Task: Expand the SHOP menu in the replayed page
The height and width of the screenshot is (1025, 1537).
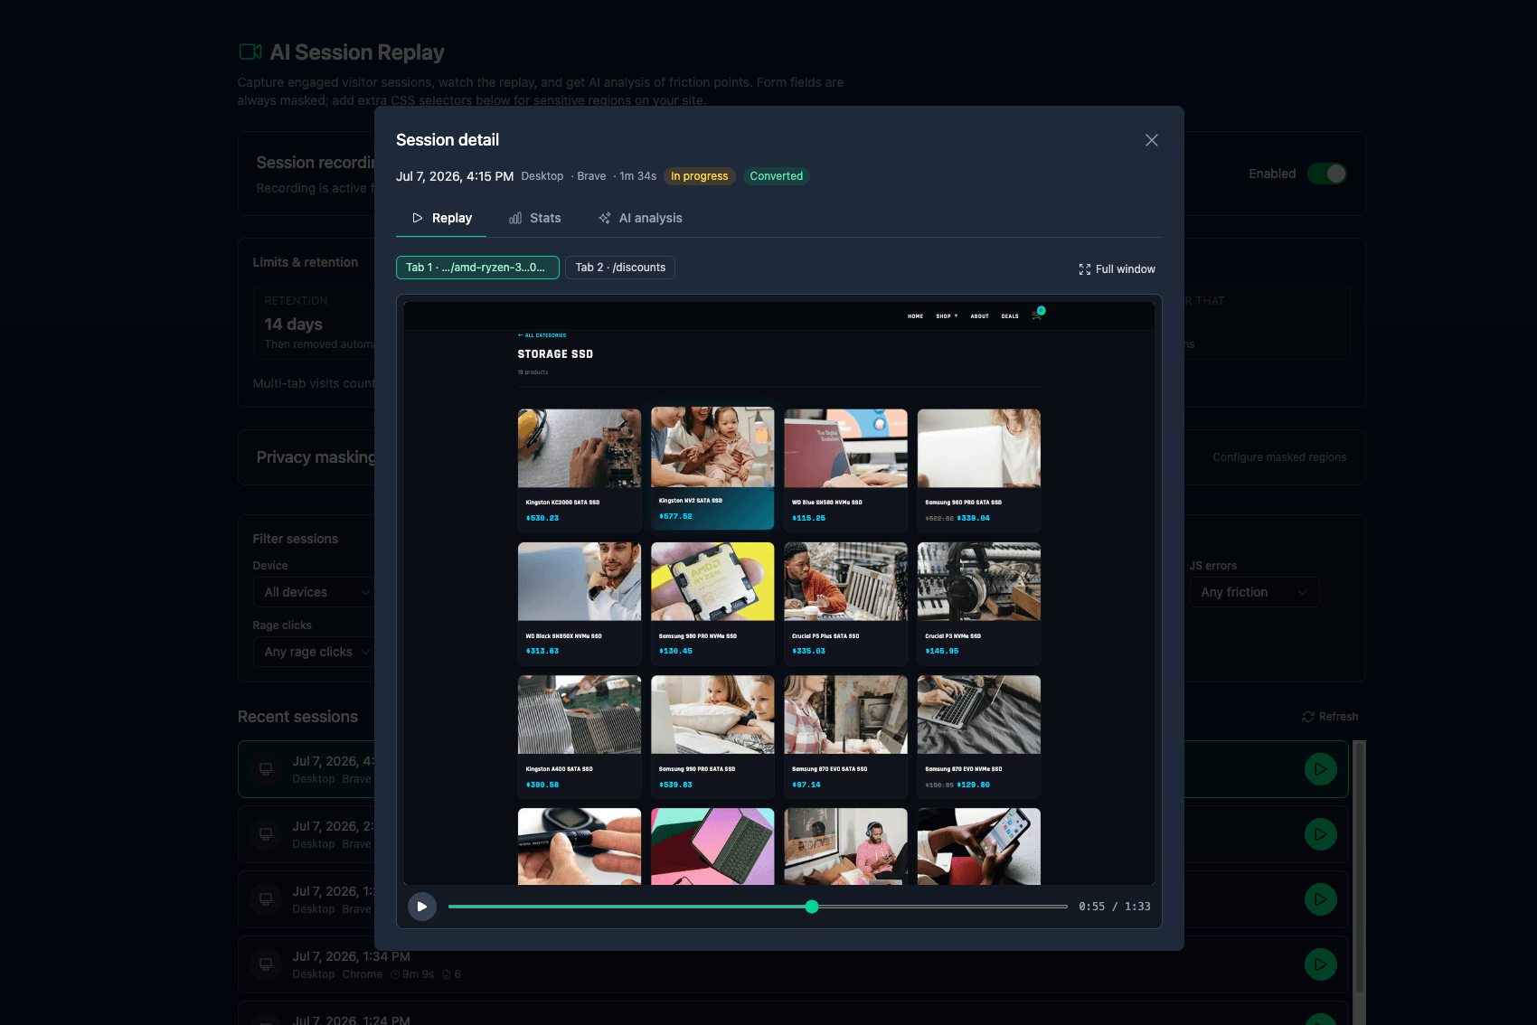Action: [x=947, y=316]
